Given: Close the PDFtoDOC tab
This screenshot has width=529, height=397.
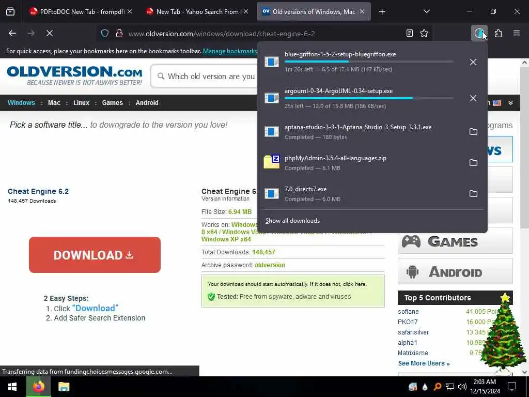Looking at the screenshot, I should pyautogui.click(x=130, y=11).
